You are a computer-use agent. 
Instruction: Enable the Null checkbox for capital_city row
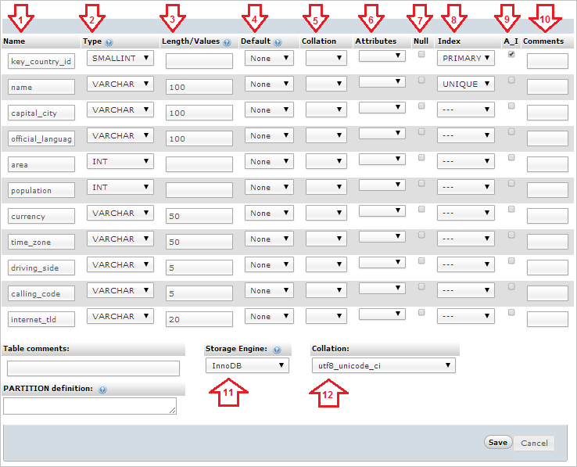[x=421, y=106]
